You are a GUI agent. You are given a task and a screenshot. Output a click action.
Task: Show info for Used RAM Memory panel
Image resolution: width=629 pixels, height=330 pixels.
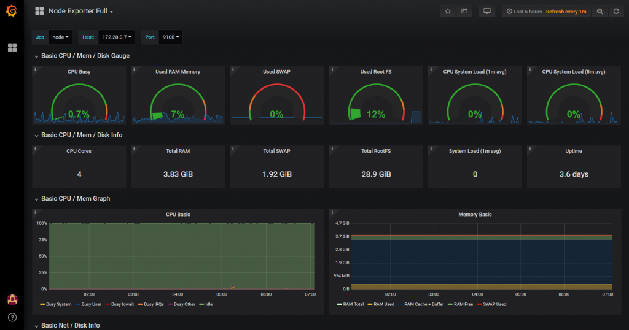(134, 70)
